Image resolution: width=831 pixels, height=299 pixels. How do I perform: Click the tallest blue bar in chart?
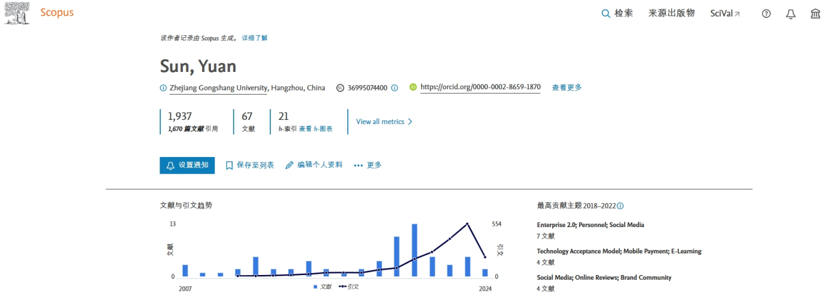tap(414, 250)
